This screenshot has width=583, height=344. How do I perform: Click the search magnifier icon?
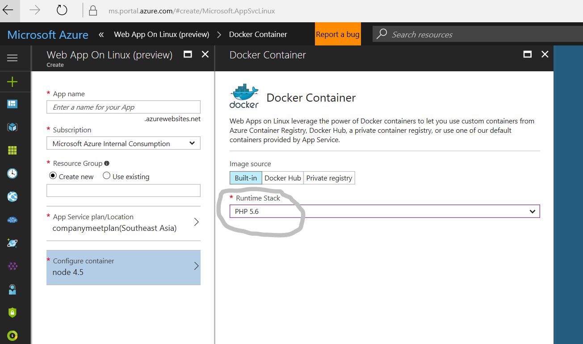382,34
